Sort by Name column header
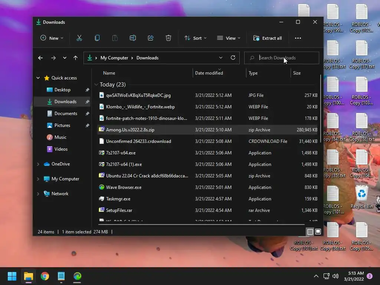The height and width of the screenshot is (285, 380). point(109,73)
